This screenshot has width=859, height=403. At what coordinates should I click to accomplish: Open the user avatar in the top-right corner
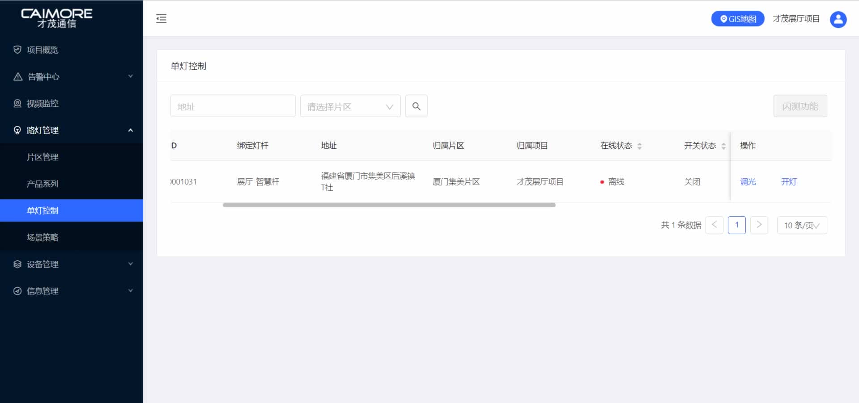click(x=838, y=19)
